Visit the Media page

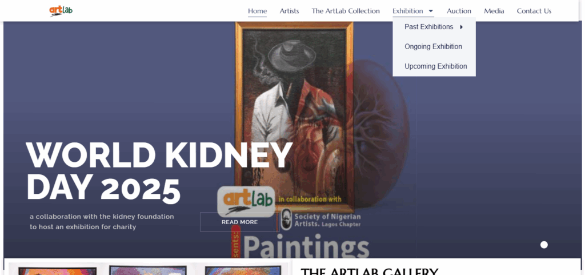(x=494, y=11)
